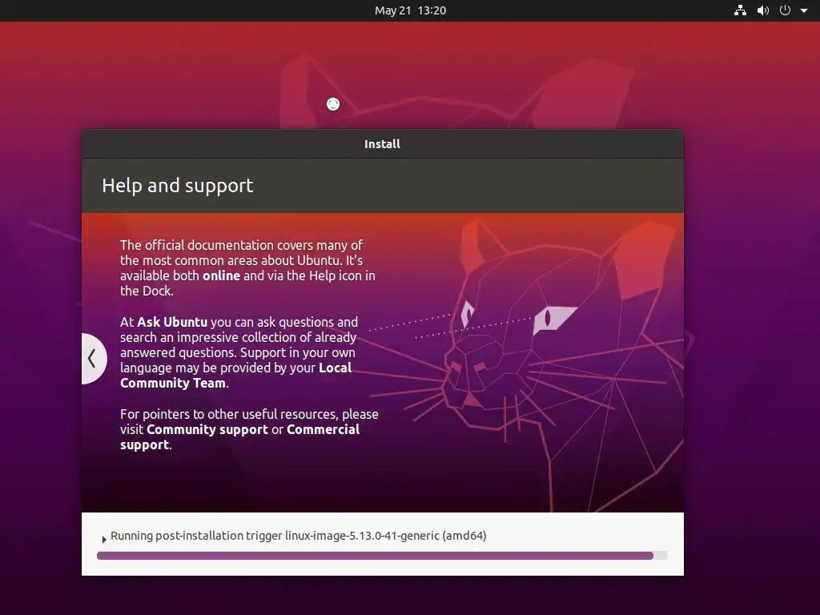Click the installation progress bar
Image resolution: width=820 pixels, height=615 pixels.
point(382,556)
